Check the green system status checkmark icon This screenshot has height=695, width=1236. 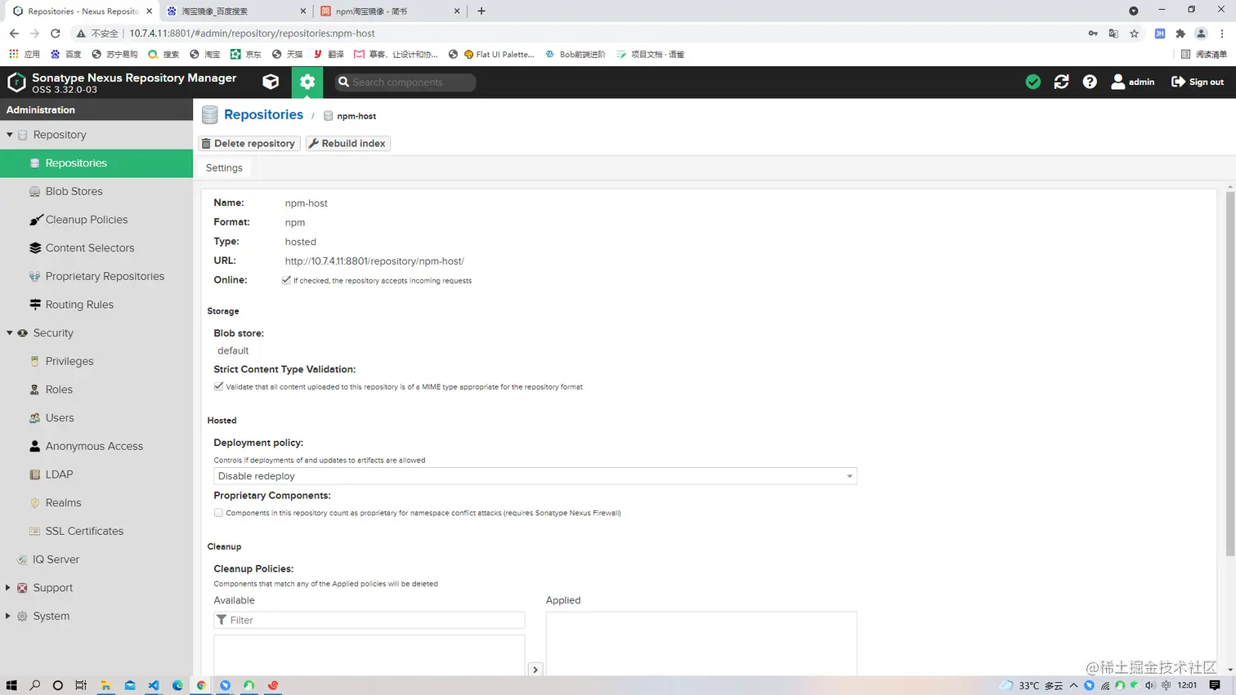pos(1033,82)
